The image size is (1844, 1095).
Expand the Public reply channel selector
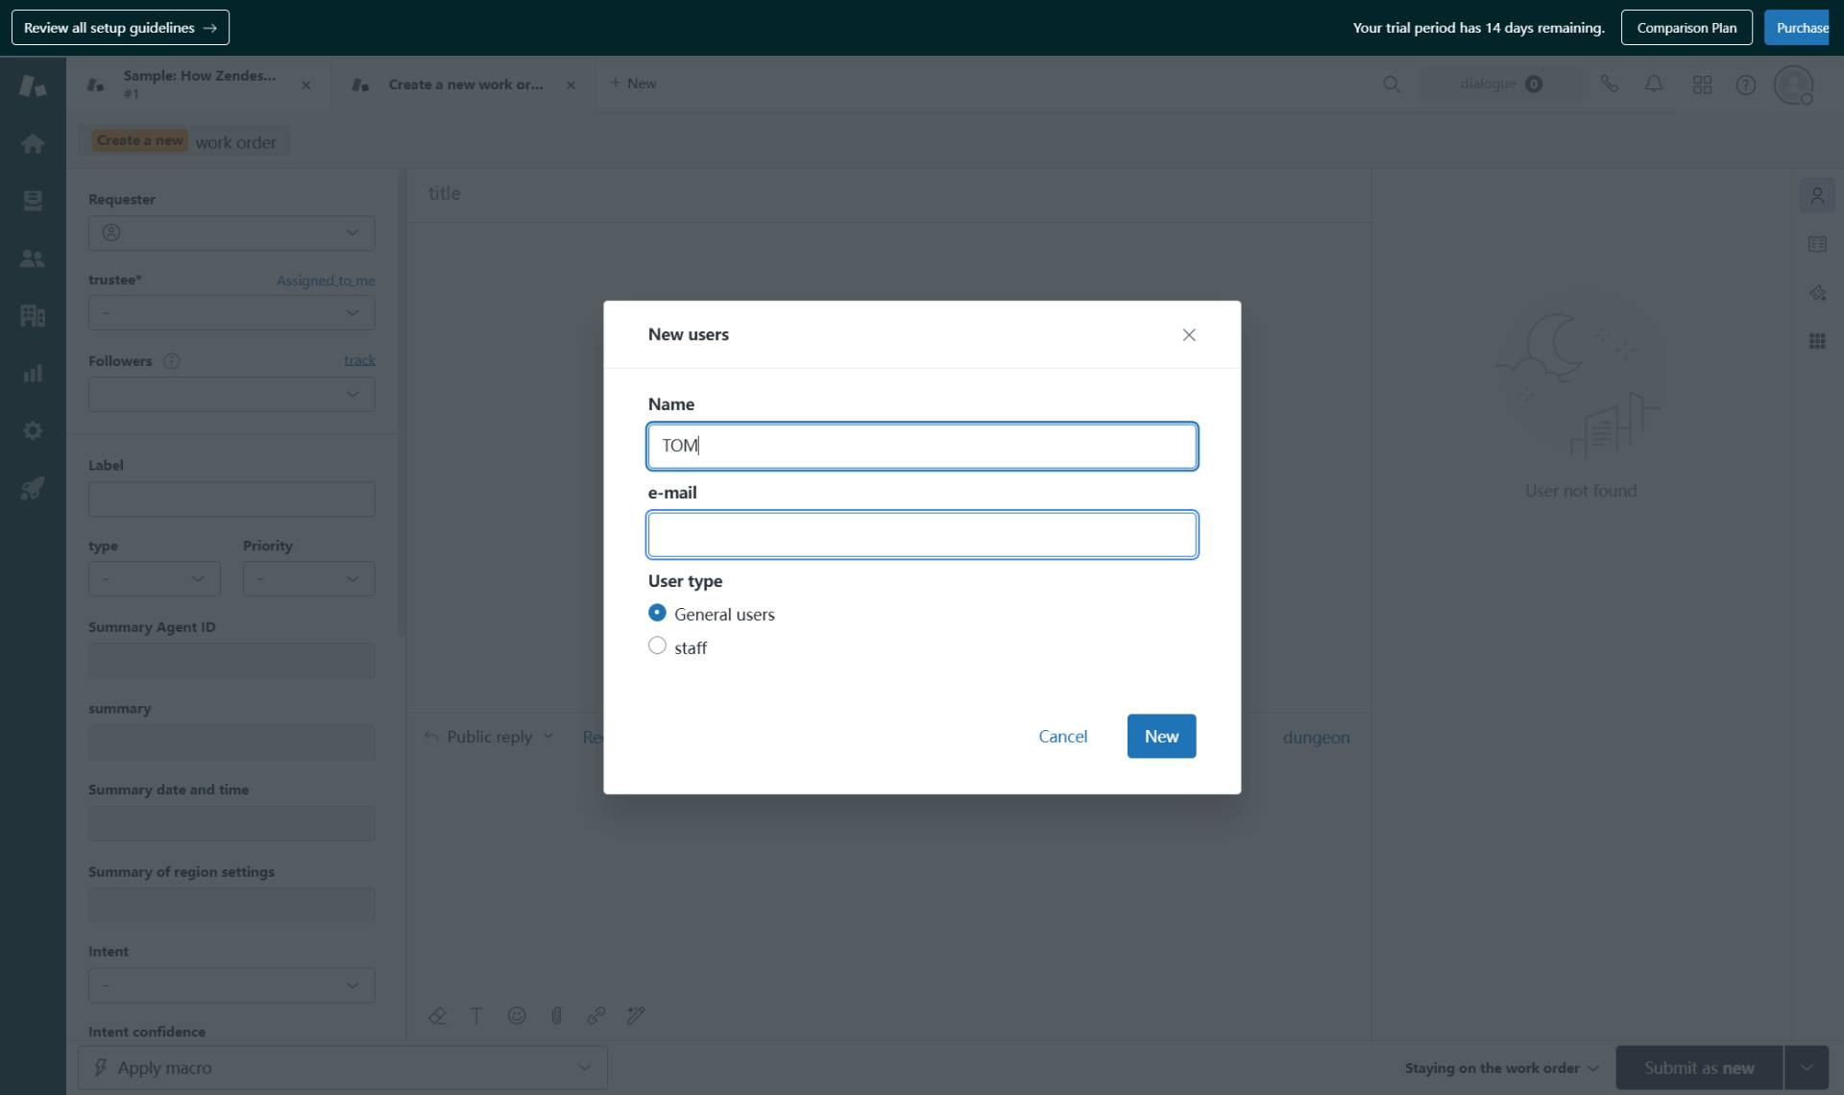(x=489, y=737)
